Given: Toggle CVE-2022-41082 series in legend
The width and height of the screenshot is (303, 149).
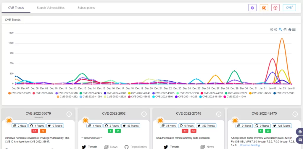Looking at the screenshot, I should [x=115, y=93].
